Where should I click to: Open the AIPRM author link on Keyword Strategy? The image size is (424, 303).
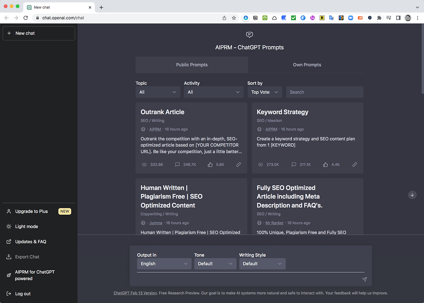271,129
